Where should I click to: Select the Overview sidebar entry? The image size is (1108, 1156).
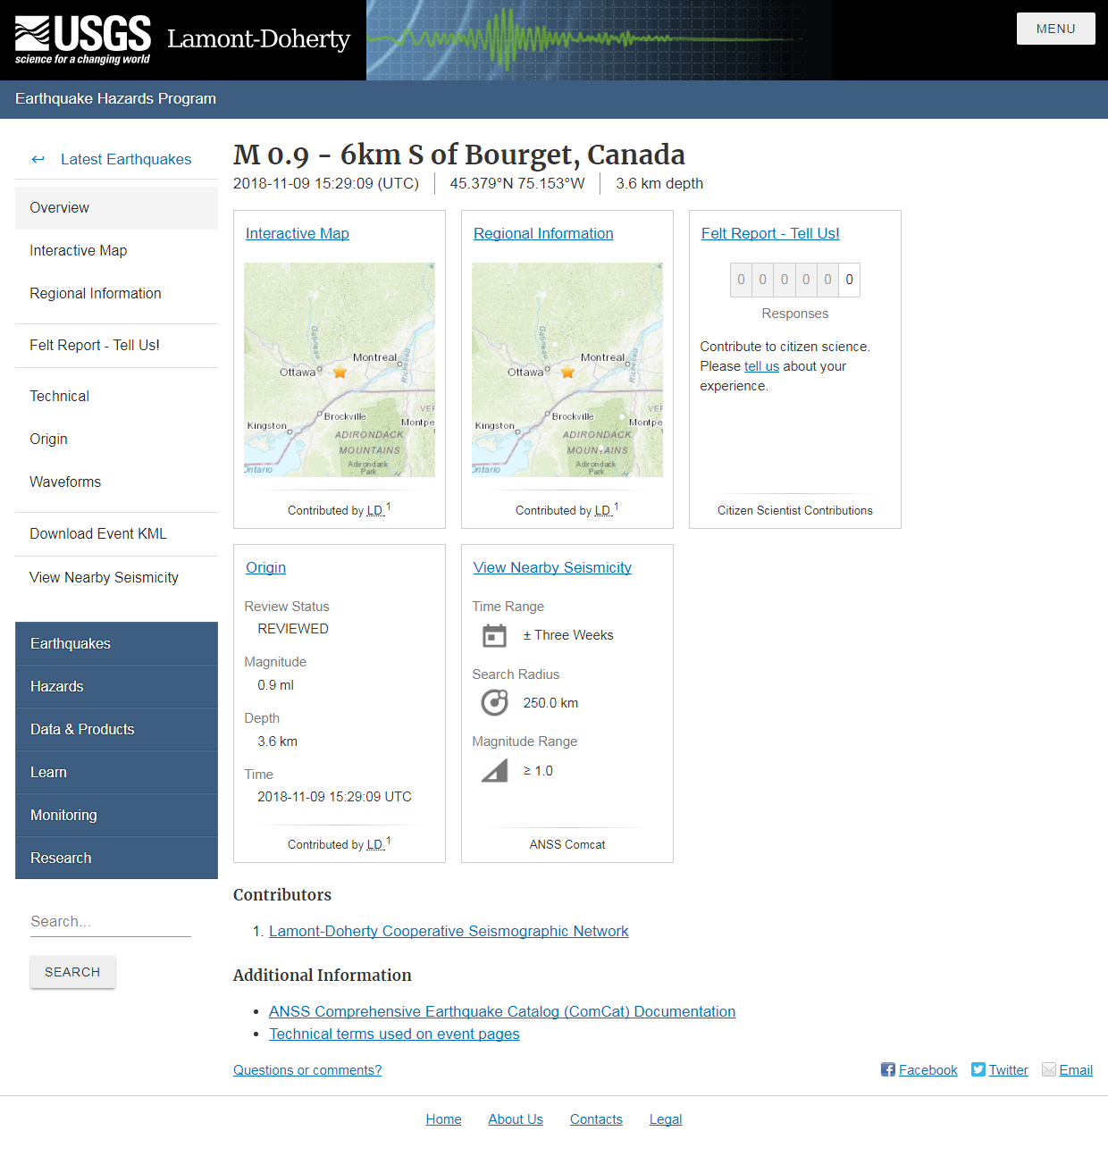click(59, 207)
